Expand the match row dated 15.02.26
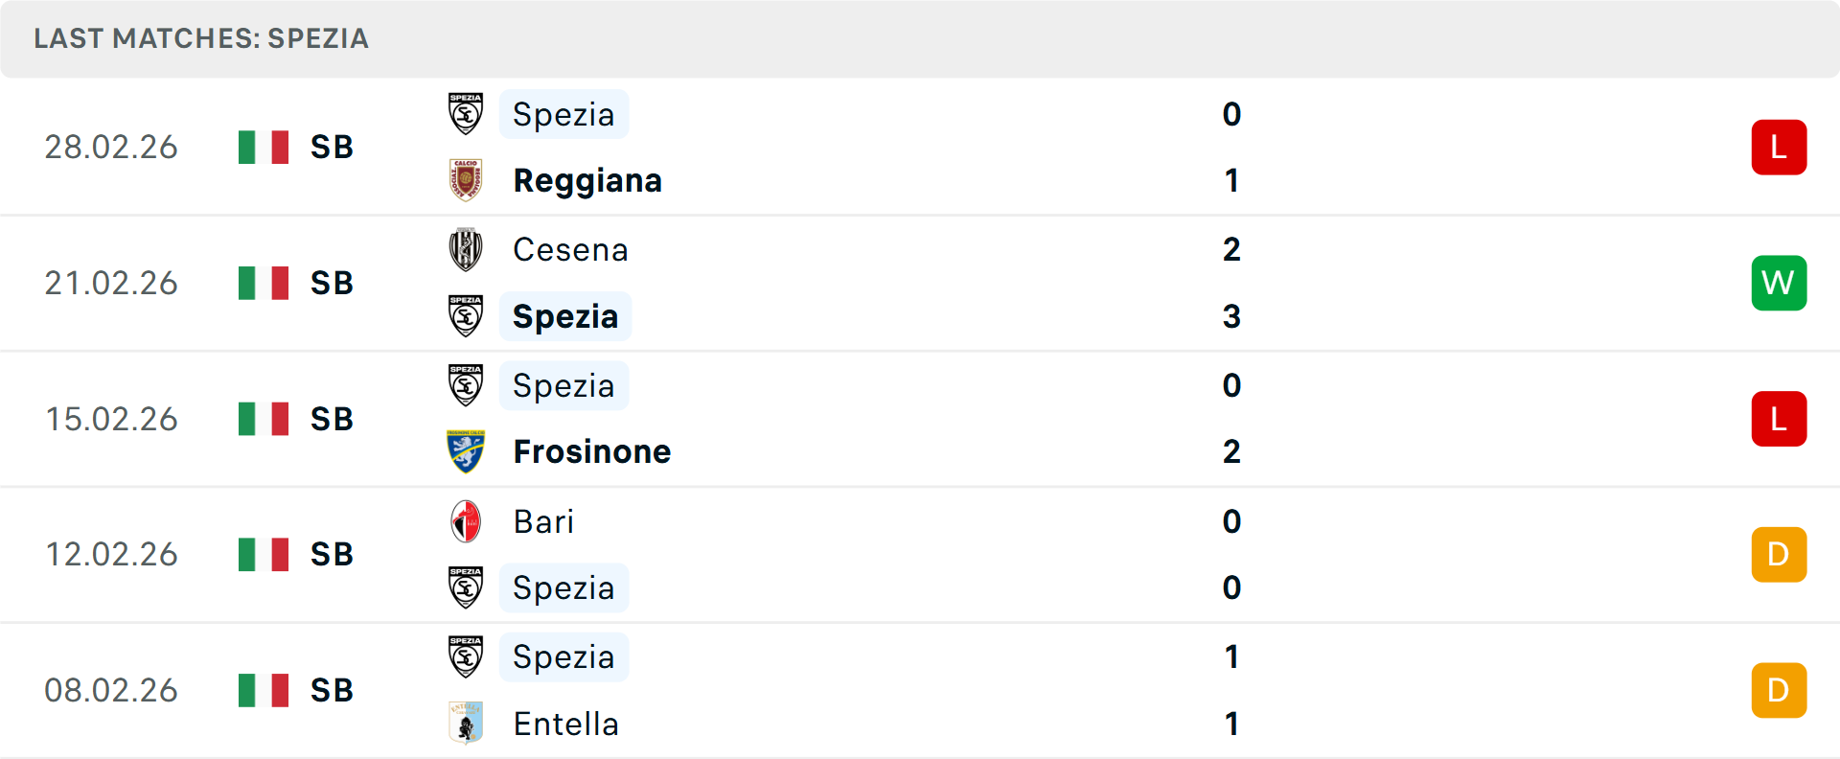This screenshot has width=1840, height=759. coord(920,419)
